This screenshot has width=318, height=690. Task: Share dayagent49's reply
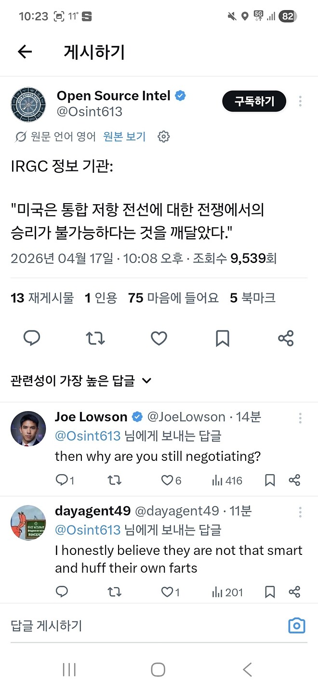[294, 592]
